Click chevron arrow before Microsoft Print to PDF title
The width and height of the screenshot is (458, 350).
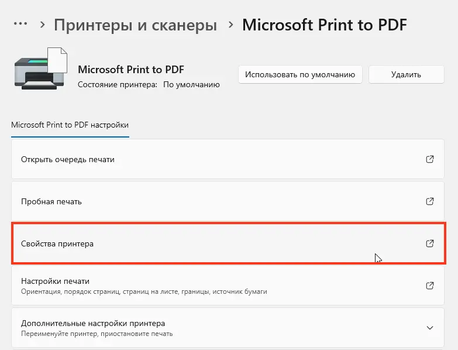pos(231,25)
